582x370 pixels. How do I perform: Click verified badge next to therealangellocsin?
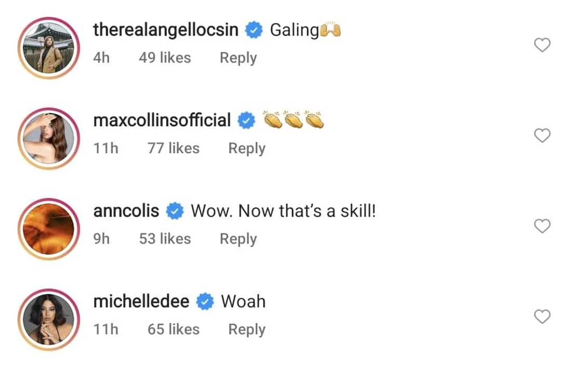pyautogui.click(x=254, y=31)
